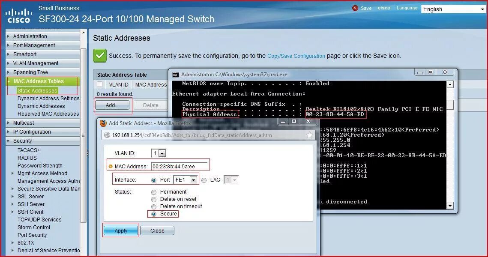Click the bookmark star in the popup address bar
The height and width of the screenshot is (257, 488).
(x=310, y=135)
